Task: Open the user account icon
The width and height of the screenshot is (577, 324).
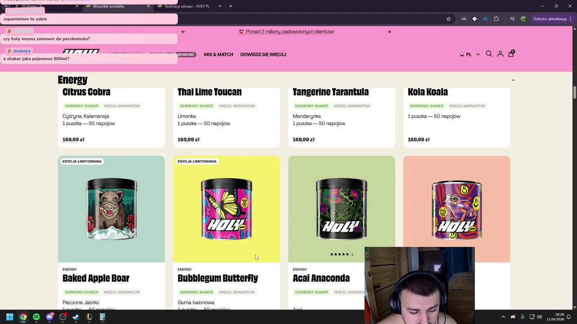Action: tap(500, 54)
